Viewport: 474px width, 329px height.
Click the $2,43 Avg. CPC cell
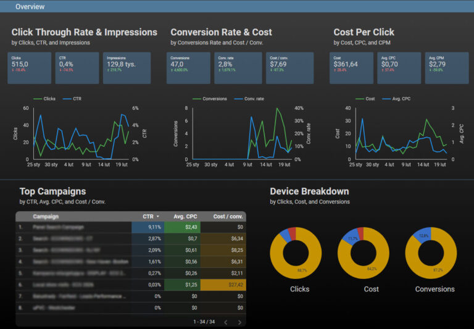click(182, 227)
